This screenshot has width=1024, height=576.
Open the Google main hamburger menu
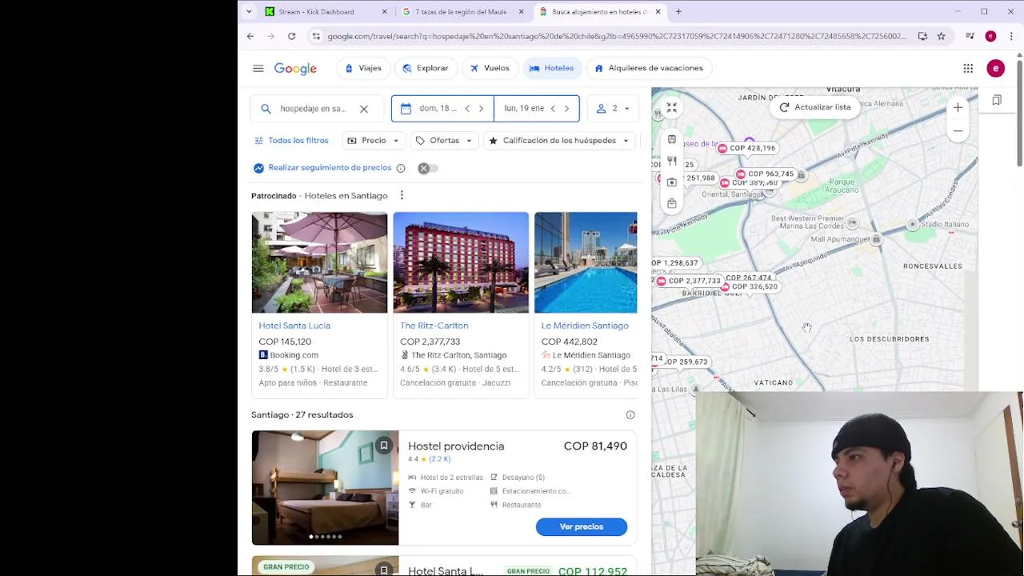click(258, 68)
